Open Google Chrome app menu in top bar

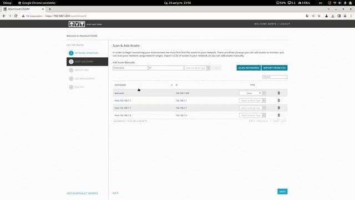point(37,3)
